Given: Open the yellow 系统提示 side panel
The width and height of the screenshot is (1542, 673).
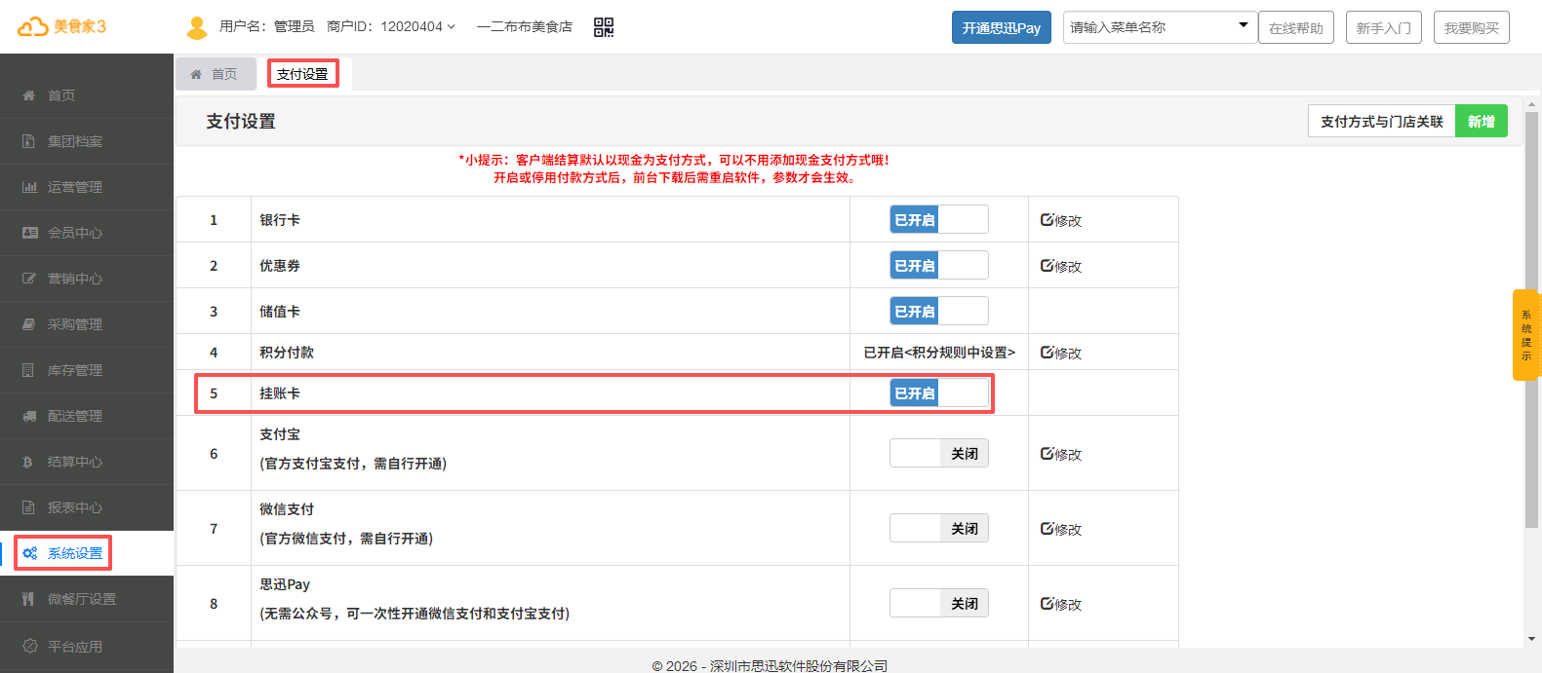Looking at the screenshot, I should pyautogui.click(x=1526, y=335).
